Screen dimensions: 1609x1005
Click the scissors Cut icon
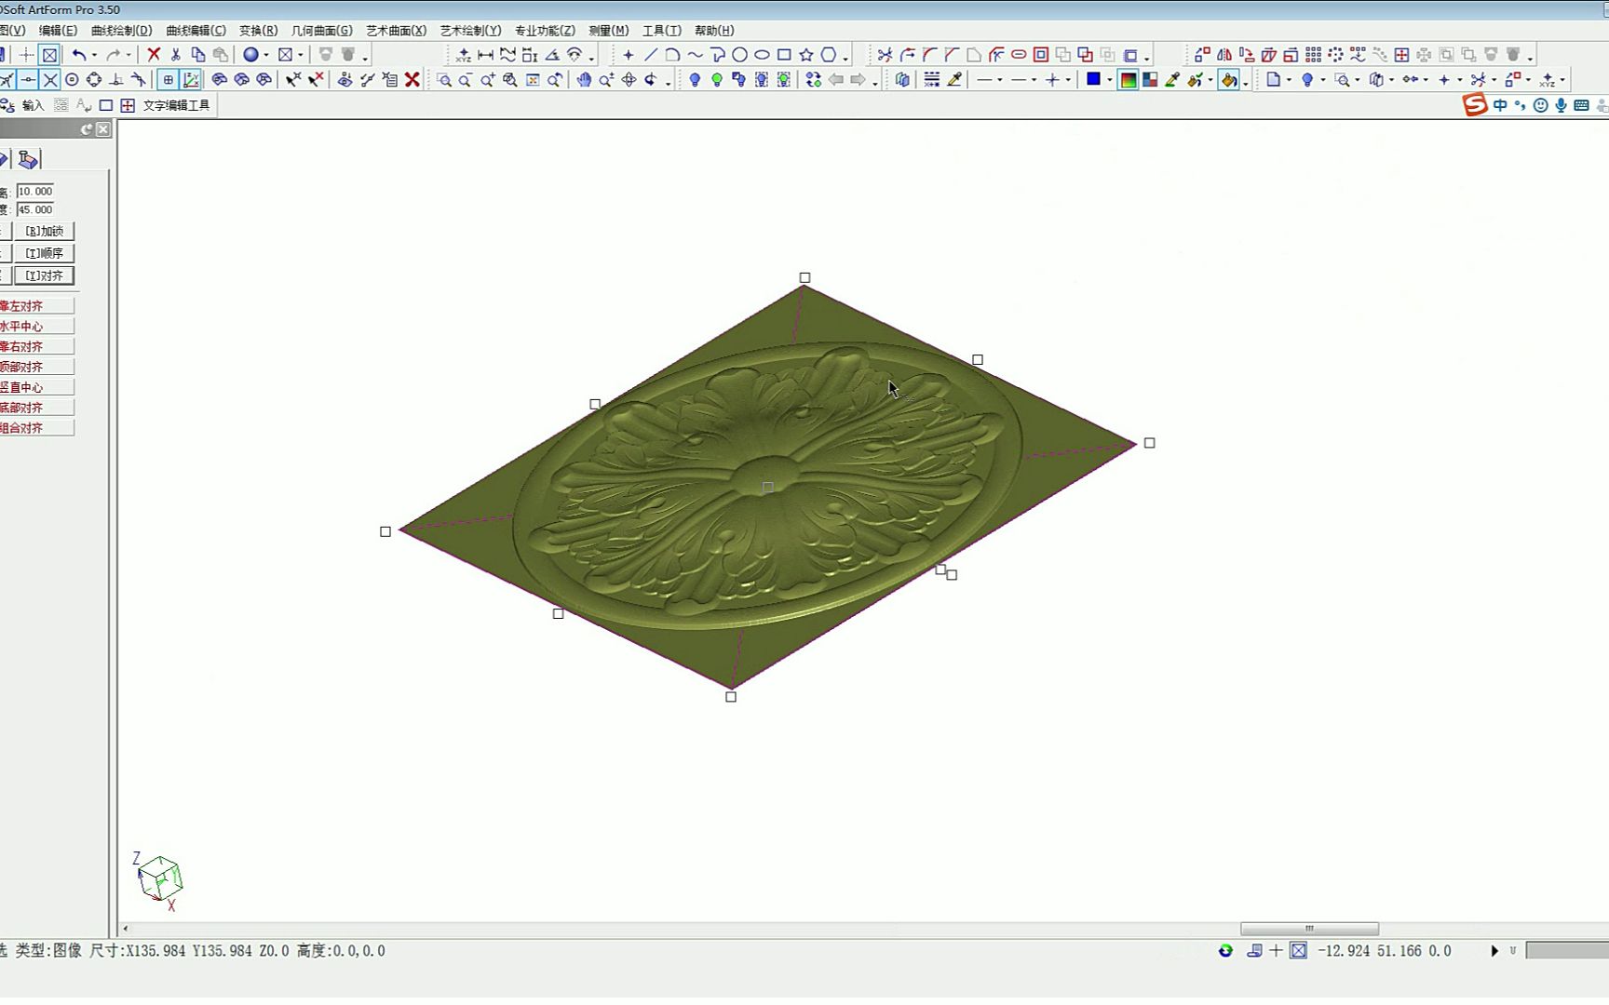176,55
